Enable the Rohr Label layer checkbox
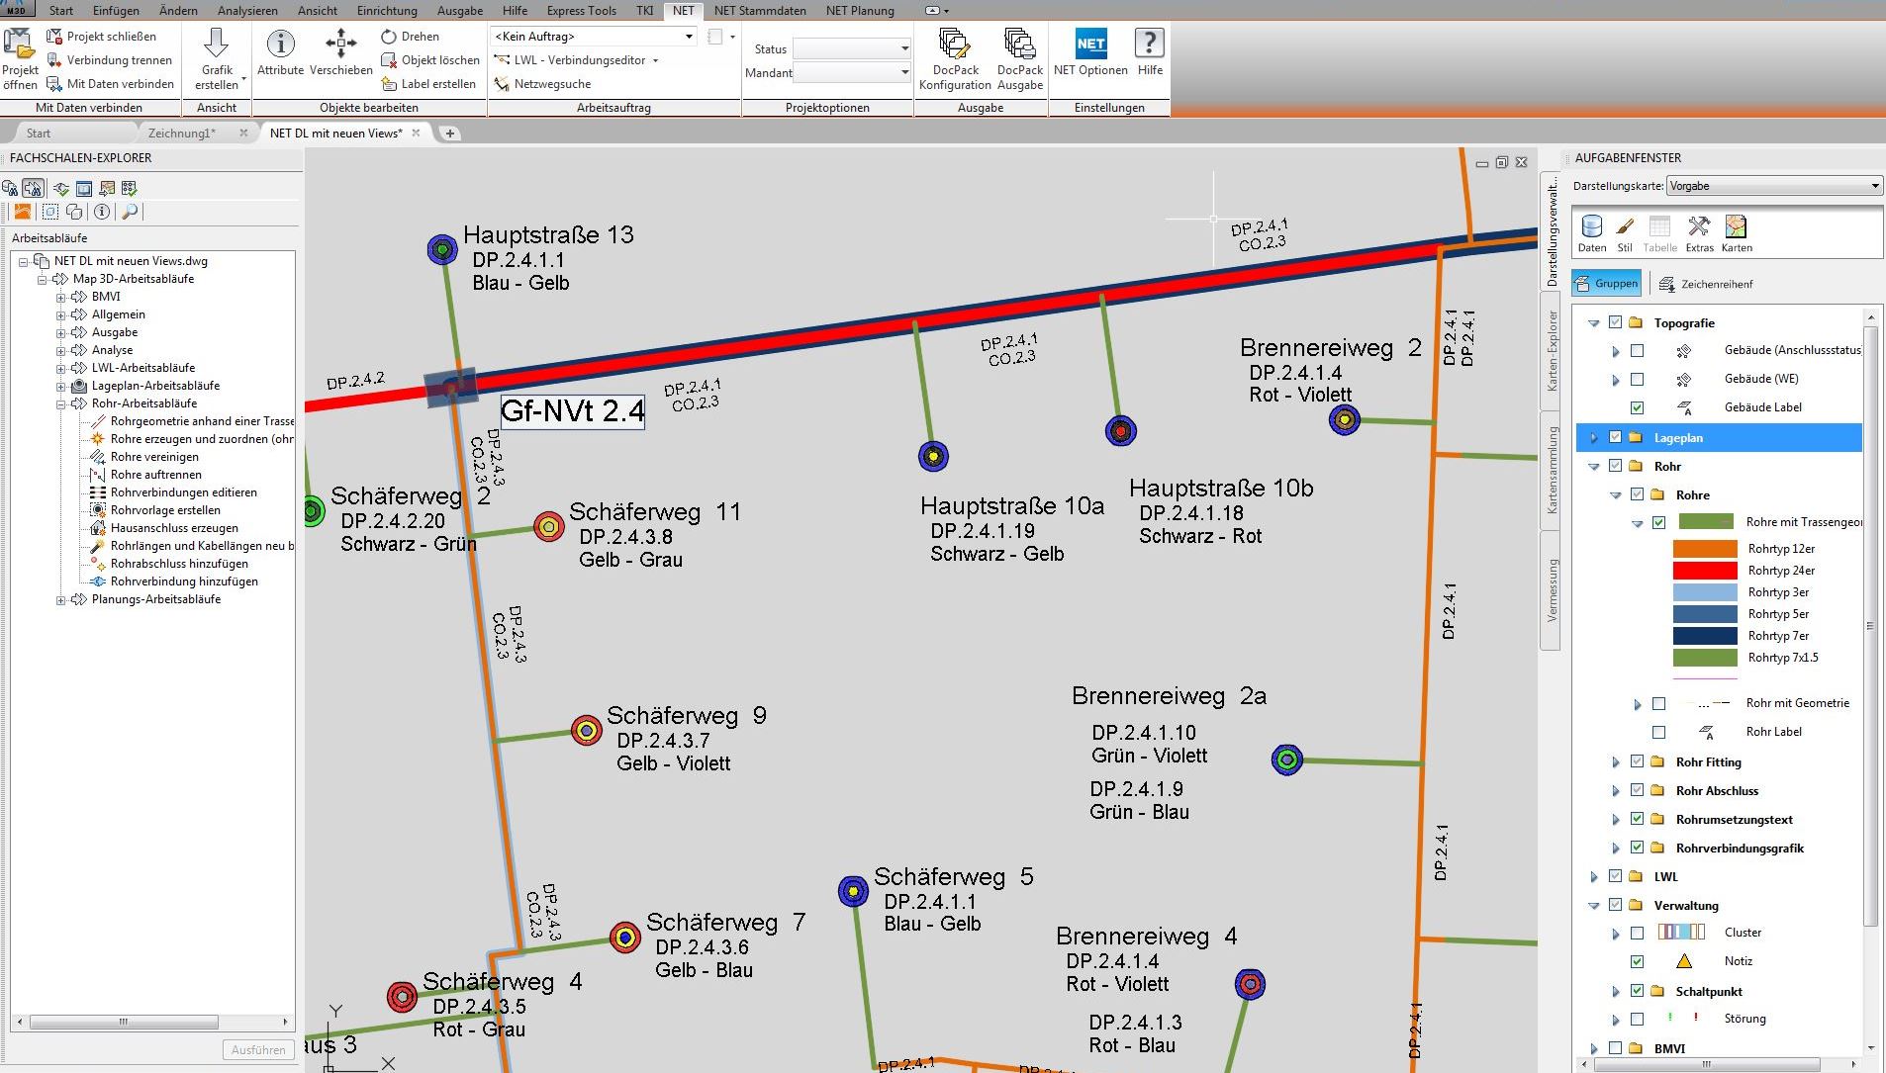Image resolution: width=1886 pixels, height=1073 pixels. tap(1658, 732)
